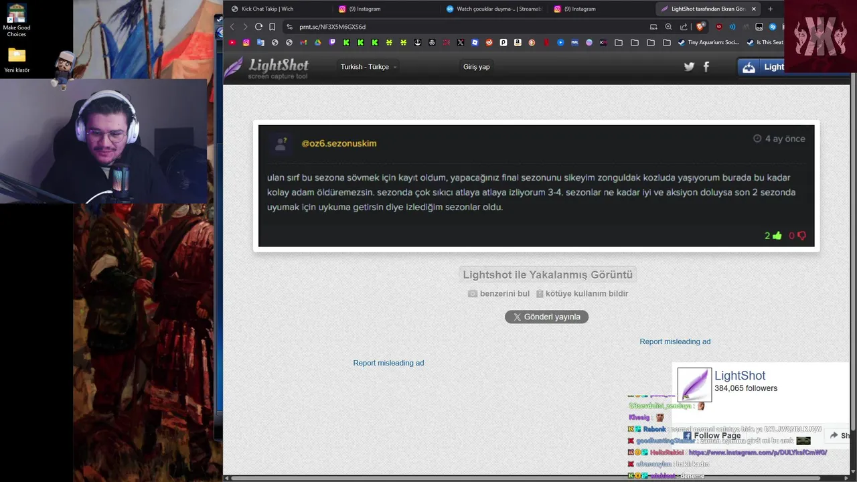Click the prnt.sc address bar
857x482 pixels.
[469, 27]
